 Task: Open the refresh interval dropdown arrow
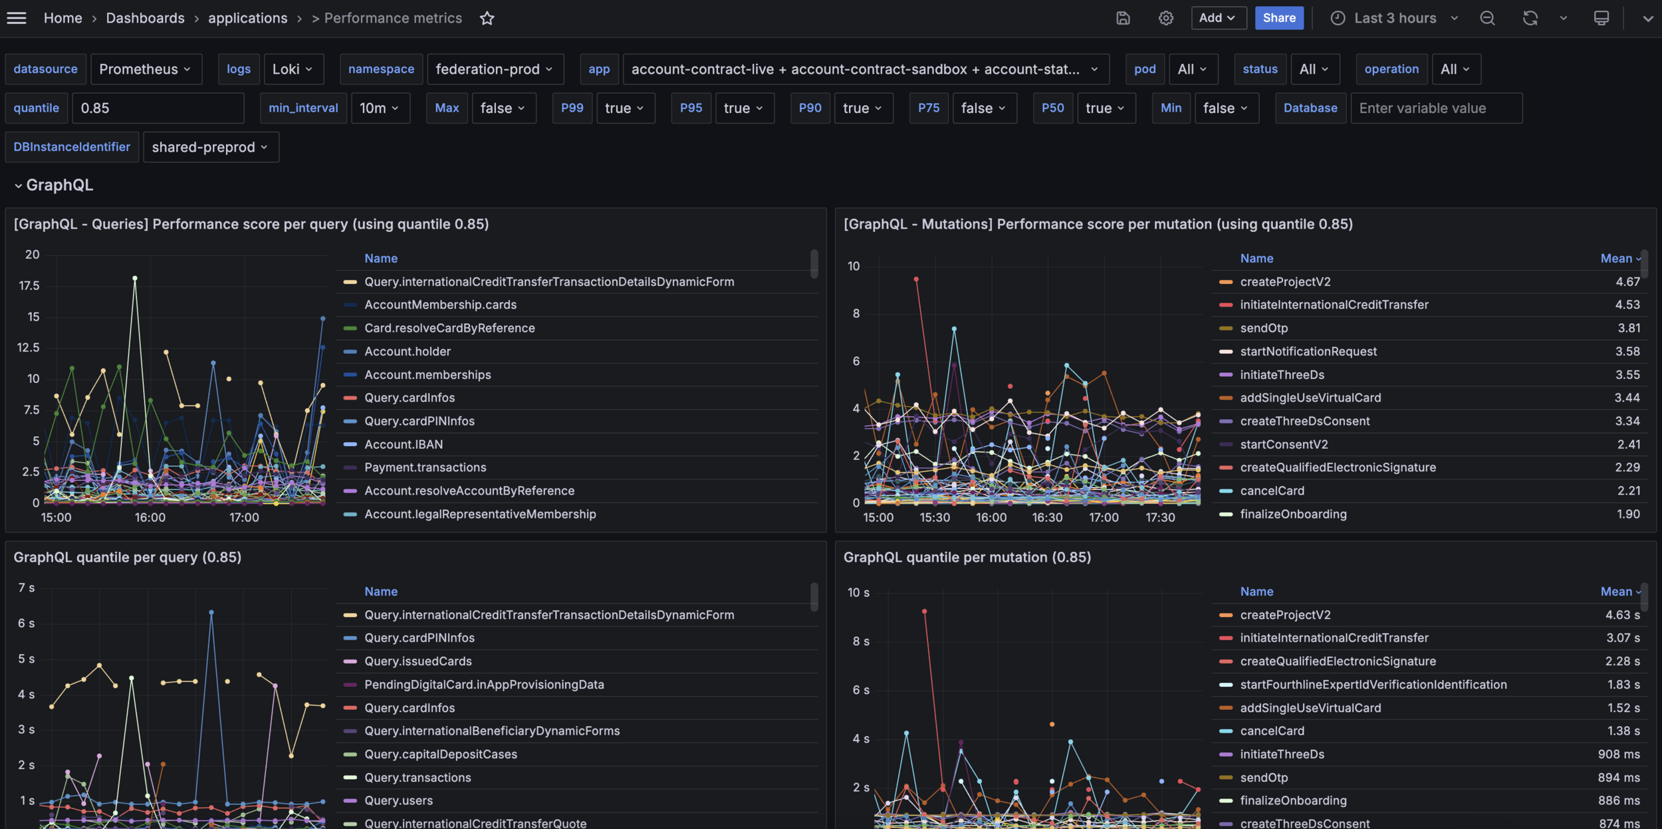[1564, 18]
